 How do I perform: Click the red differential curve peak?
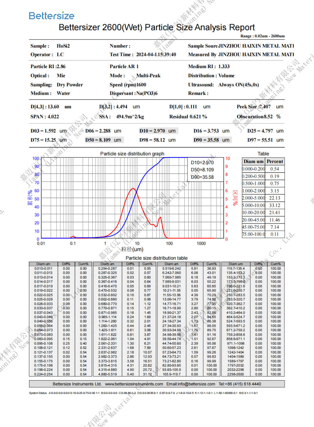click(x=133, y=188)
